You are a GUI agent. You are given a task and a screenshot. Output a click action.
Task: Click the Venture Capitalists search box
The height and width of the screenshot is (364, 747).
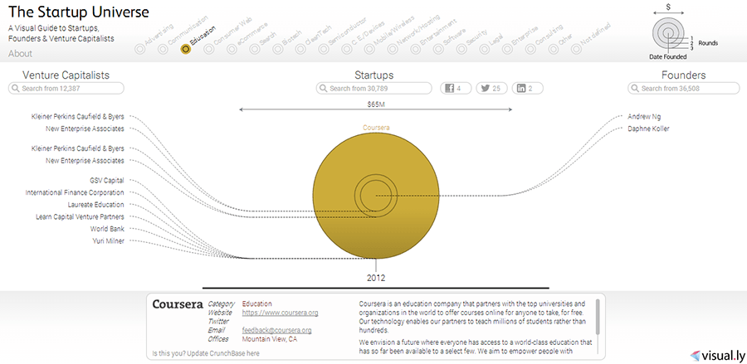[x=68, y=88]
